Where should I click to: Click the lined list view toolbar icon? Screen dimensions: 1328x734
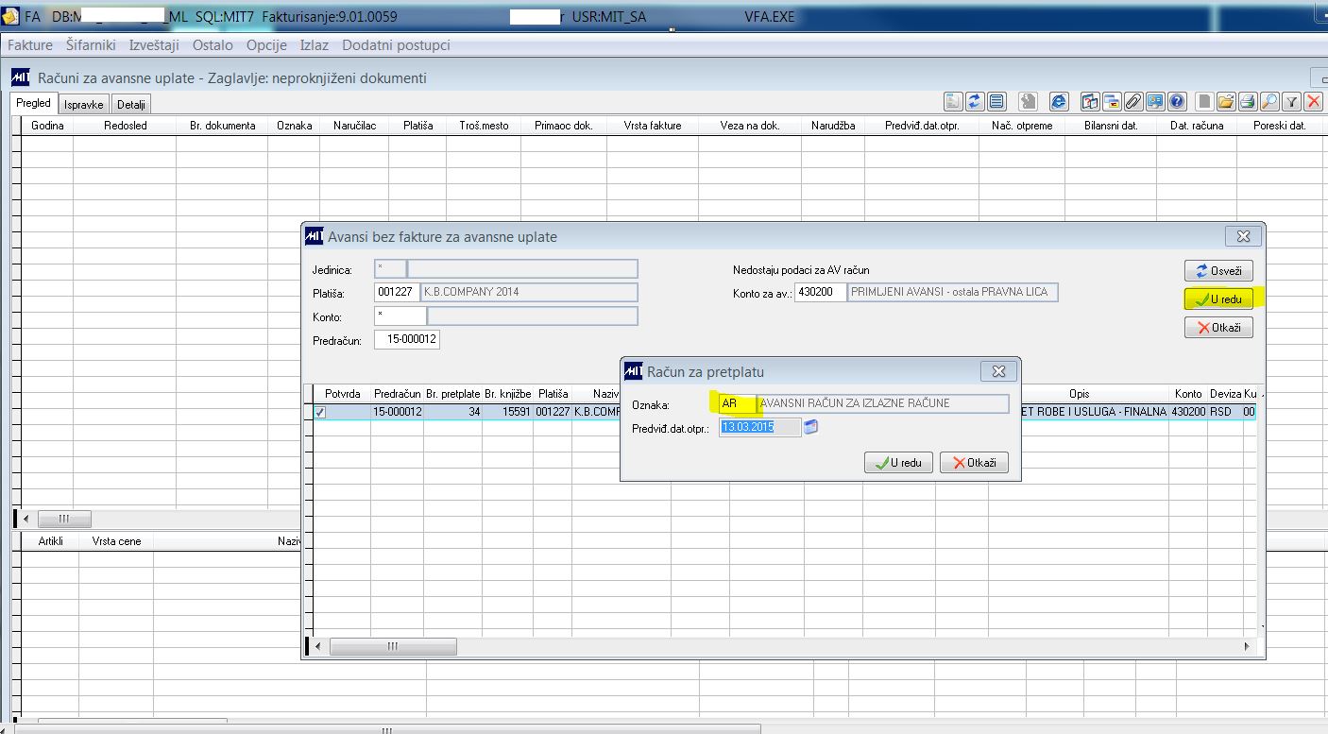pos(996,101)
